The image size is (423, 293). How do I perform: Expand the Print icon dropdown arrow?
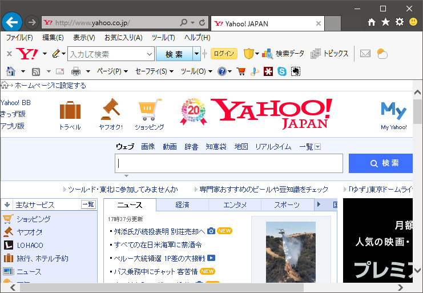coord(88,71)
